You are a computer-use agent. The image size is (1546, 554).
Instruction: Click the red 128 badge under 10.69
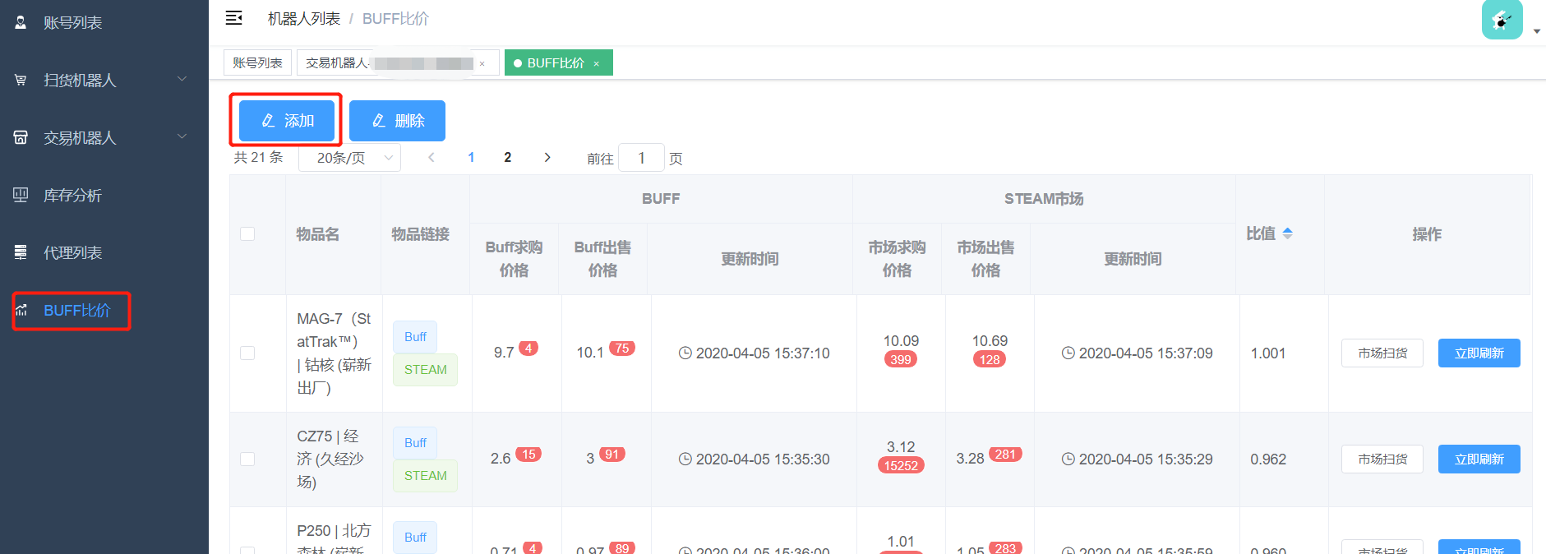990,359
